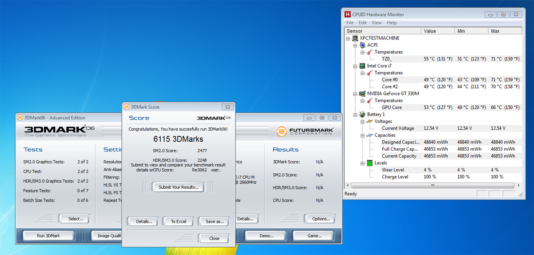The width and height of the screenshot is (534, 255).
Task: Collapse the Voltages node under Battery 1
Action: coord(363,121)
